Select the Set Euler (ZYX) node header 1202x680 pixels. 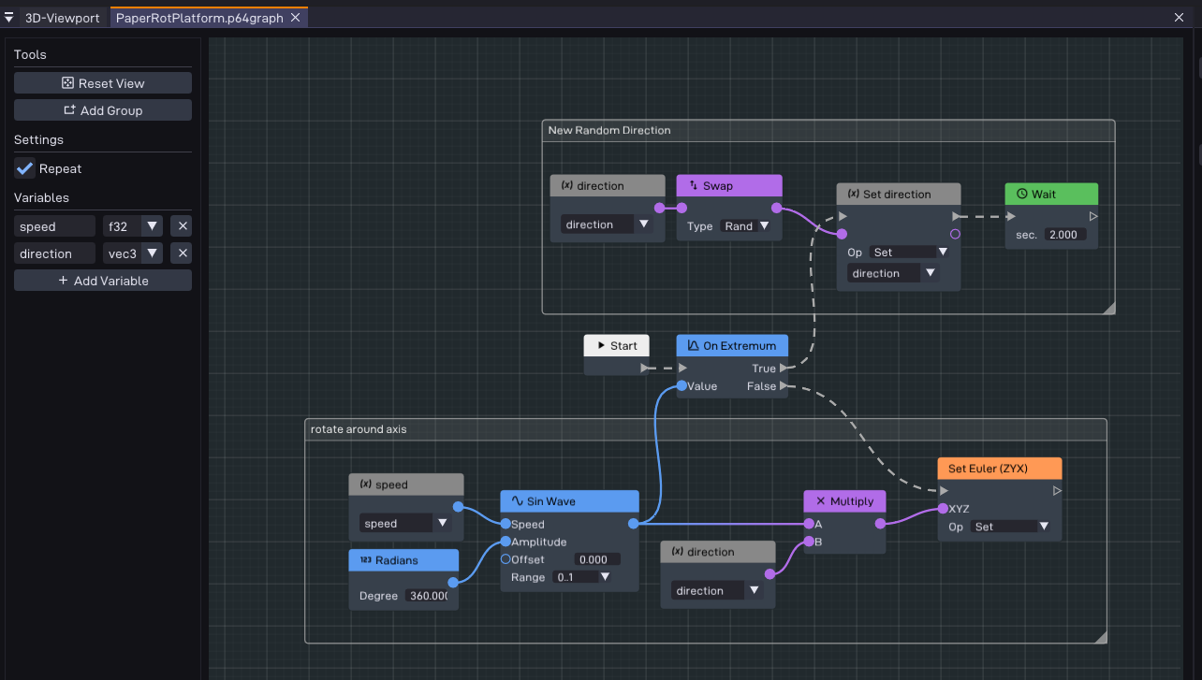click(999, 469)
